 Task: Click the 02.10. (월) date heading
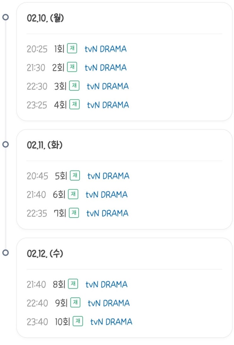tap(45, 18)
